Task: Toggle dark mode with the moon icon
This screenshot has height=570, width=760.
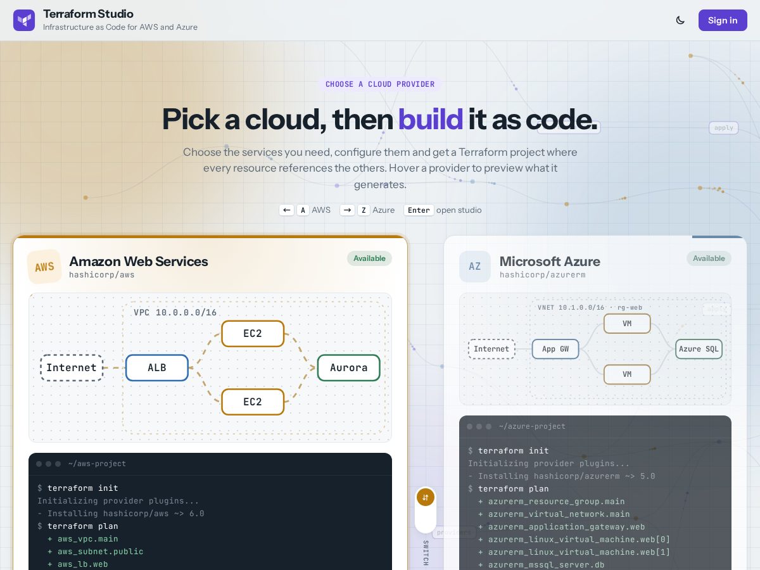Action: coord(680,20)
